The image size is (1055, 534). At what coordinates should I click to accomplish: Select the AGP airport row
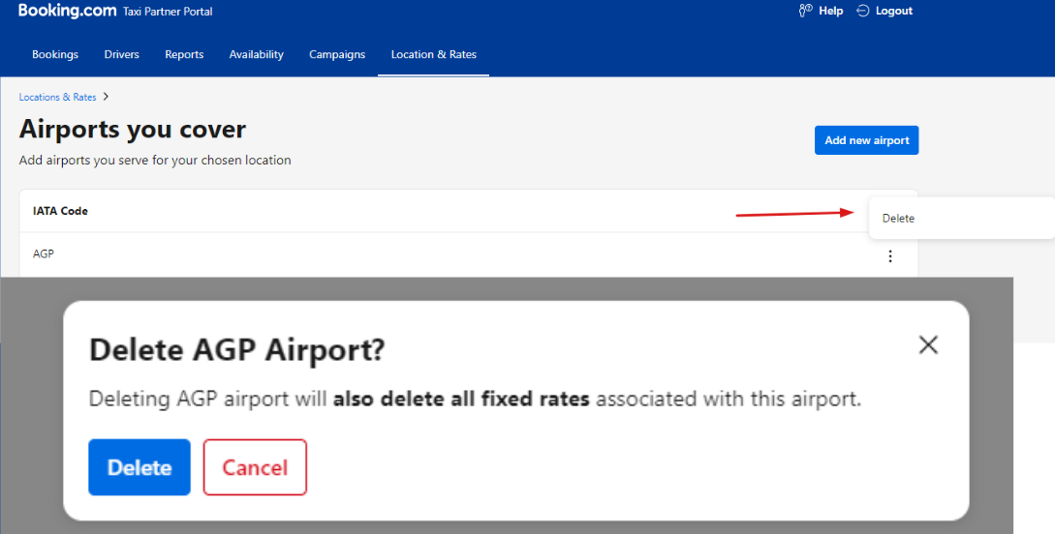pos(468,254)
